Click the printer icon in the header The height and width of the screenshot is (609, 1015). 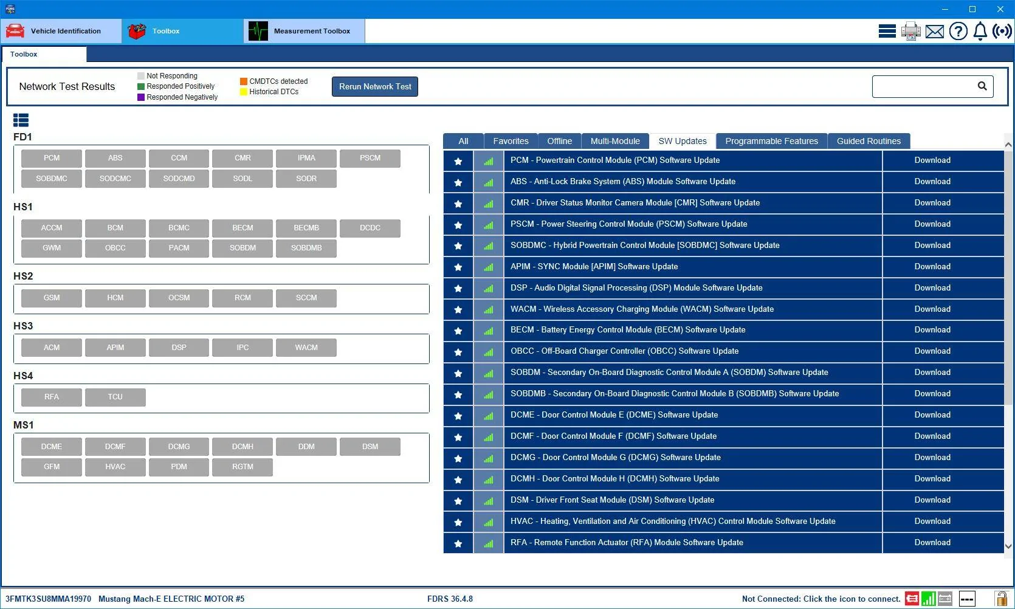[x=910, y=31]
